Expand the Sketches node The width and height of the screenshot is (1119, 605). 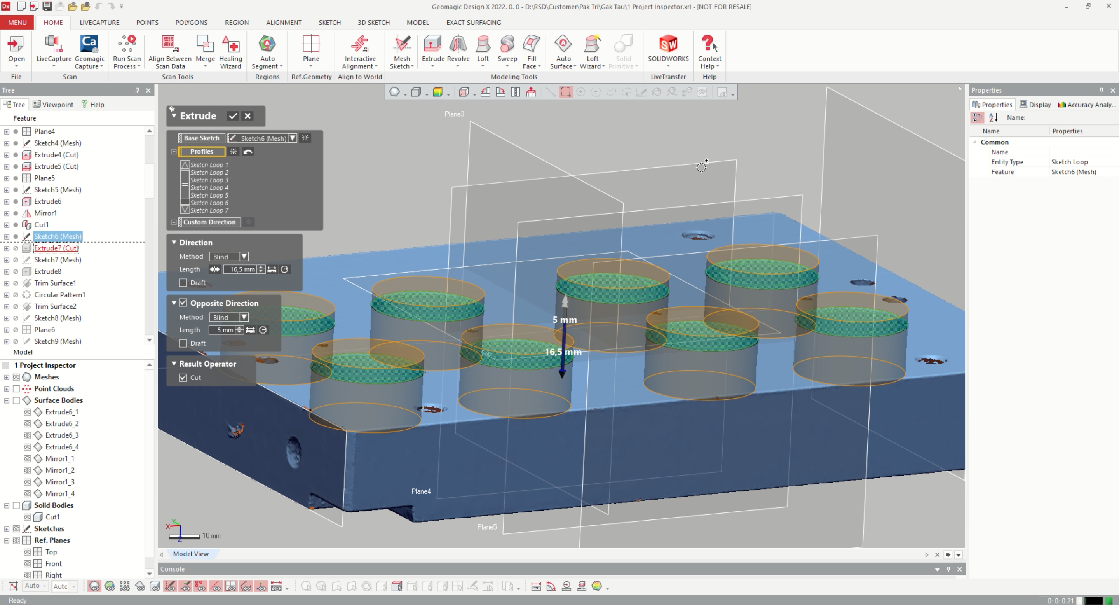7,529
